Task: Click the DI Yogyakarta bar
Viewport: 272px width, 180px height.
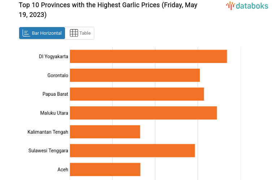Action: [148, 56]
